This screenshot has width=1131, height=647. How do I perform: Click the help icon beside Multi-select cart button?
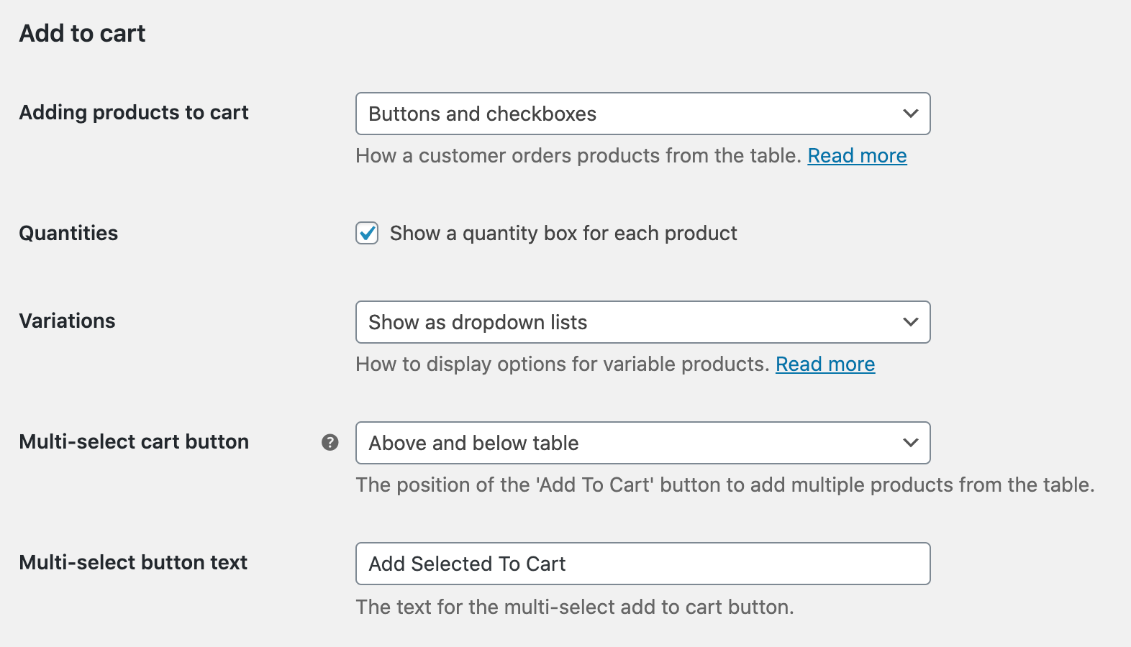[330, 442]
